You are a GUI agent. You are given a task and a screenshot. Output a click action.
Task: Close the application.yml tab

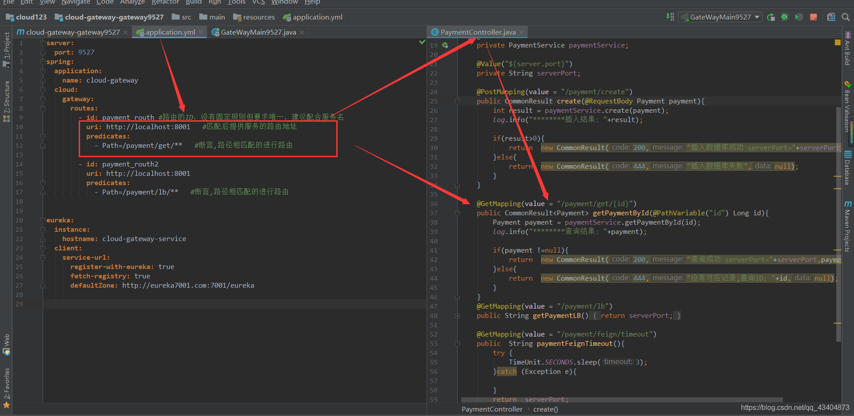point(201,32)
